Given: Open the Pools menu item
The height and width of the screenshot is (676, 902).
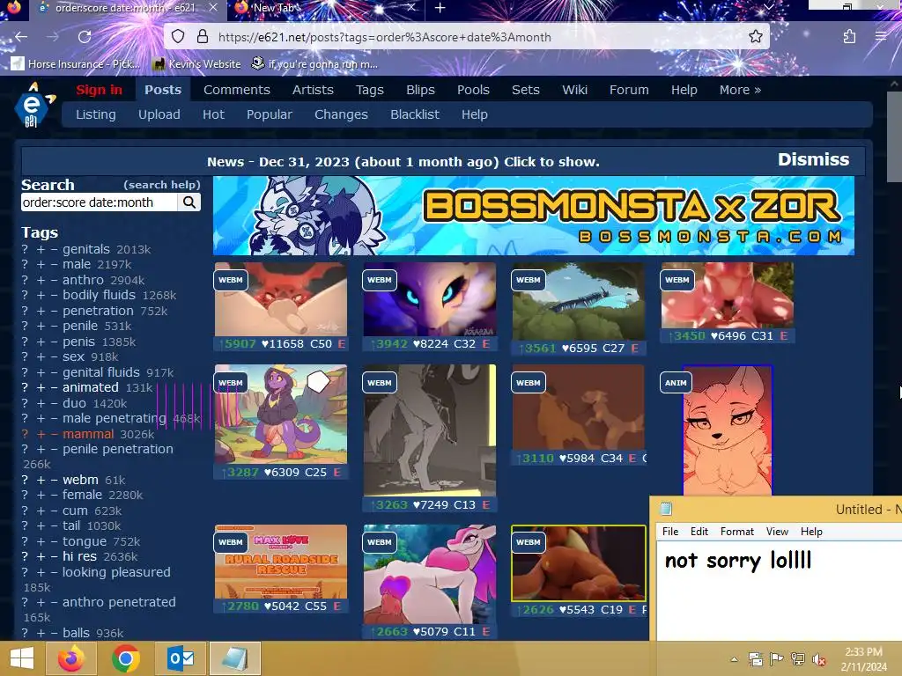Looking at the screenshot, I should [x=473, y=90].
